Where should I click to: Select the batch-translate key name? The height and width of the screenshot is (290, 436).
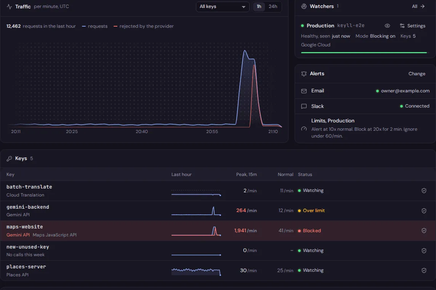click(29, 187)
